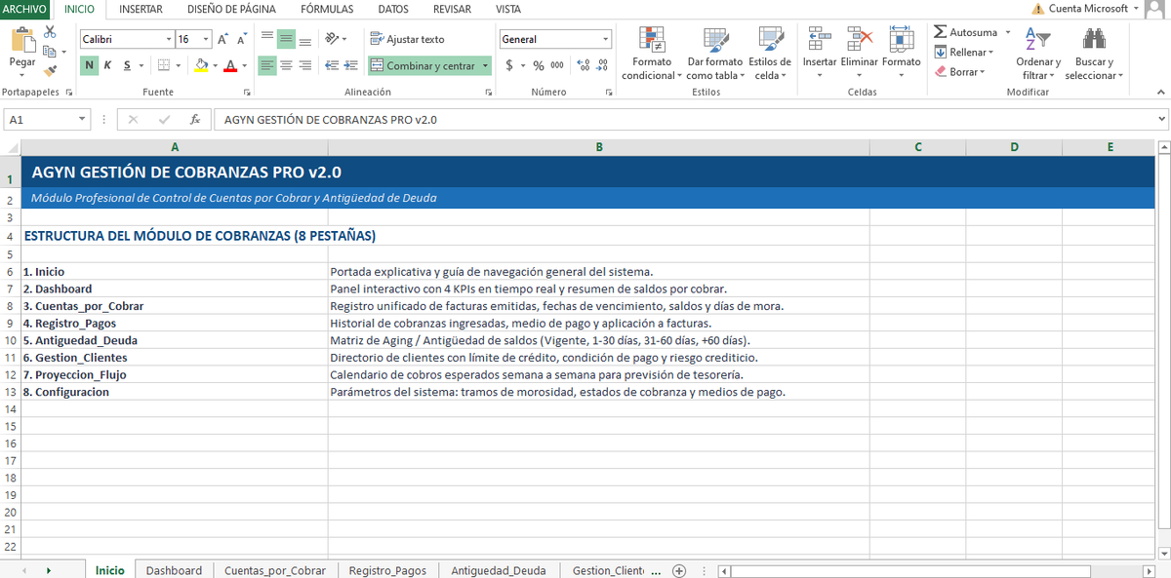Toggle italic K formatting
The image size is (1171, 578).
pos(108,65)
